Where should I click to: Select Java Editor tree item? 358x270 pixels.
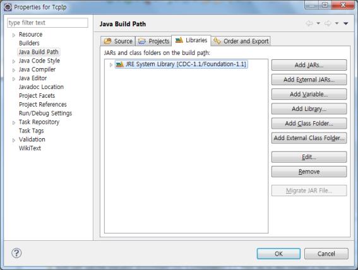point(33,78)
